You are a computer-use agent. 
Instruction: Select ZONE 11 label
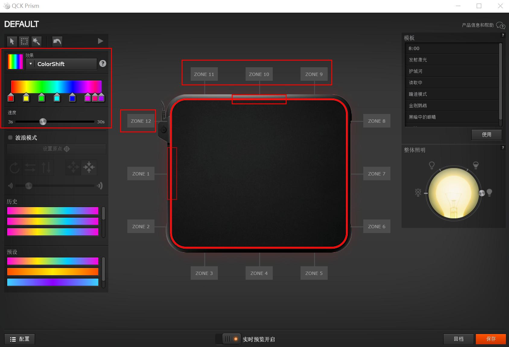[x=204, y=74]
